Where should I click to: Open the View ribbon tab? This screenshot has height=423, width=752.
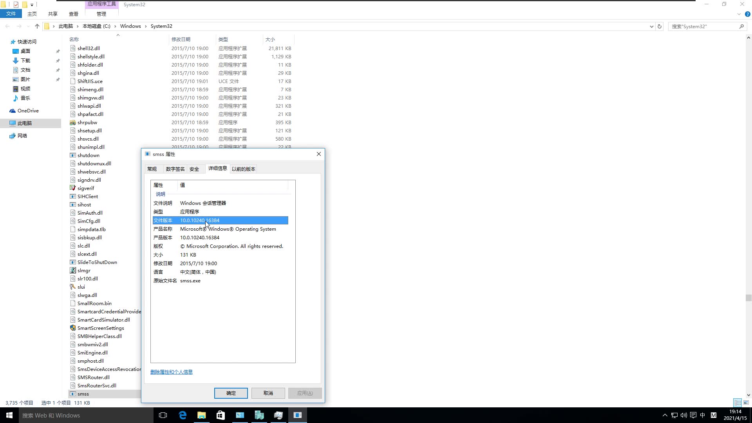pyautogui.click(x=74, y=14)
